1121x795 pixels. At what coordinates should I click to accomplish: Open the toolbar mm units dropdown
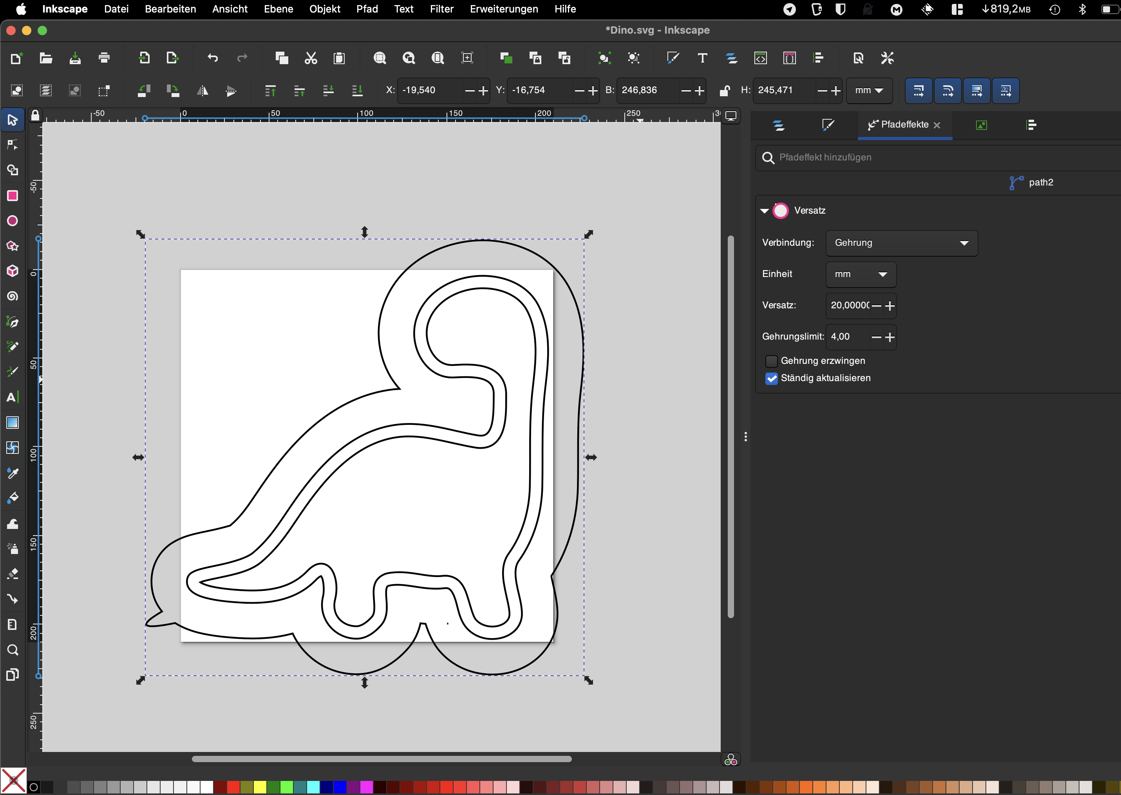869,90
